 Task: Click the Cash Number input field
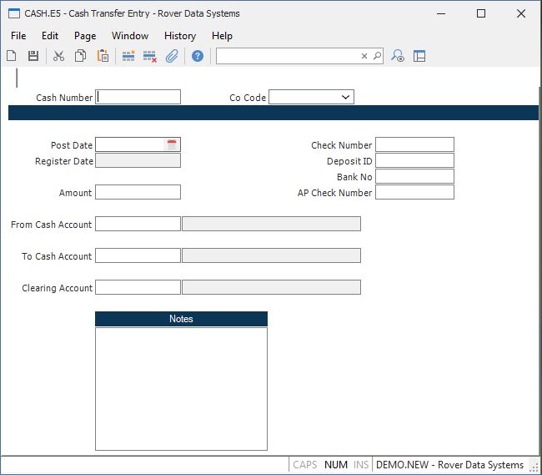tap(138, 98)
